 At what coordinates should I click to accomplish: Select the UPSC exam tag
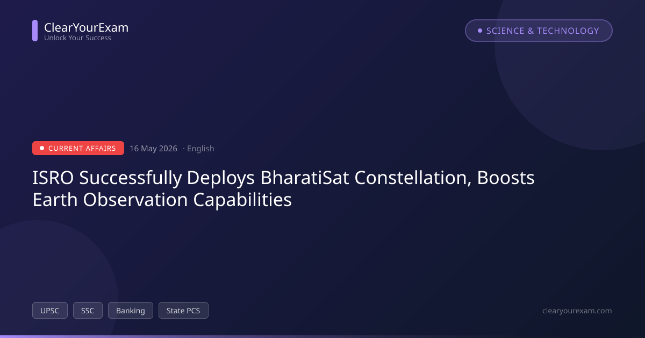(50, 311)
